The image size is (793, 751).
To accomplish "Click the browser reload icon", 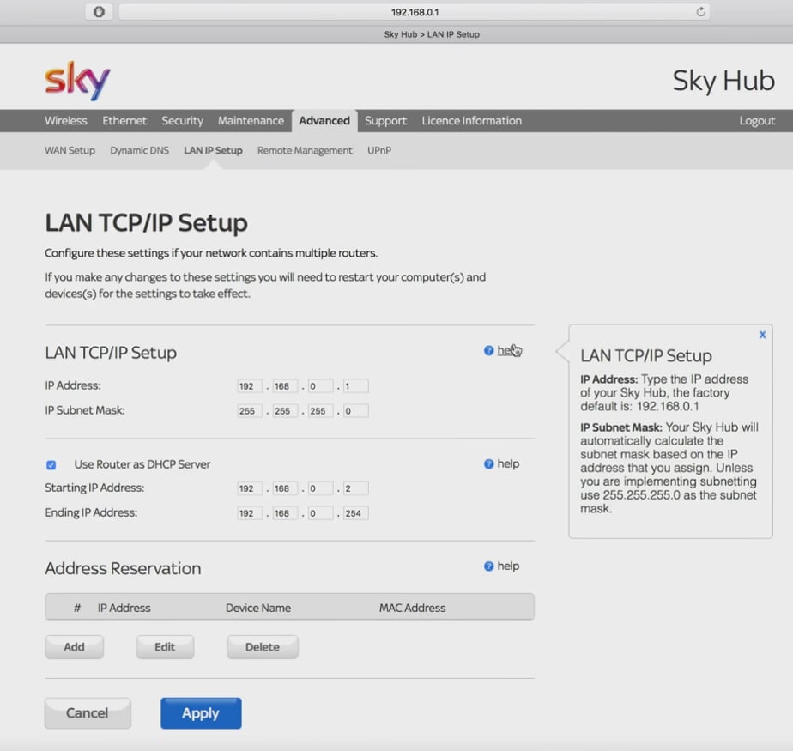I will 700,12.
